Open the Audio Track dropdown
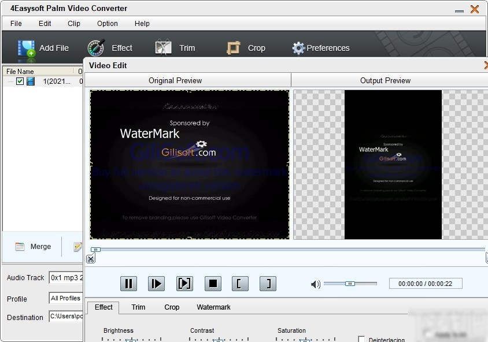 pyautogui.click(x=66, y=278)
